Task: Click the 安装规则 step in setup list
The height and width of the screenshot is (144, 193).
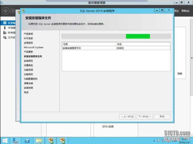Action: [28, 61]
